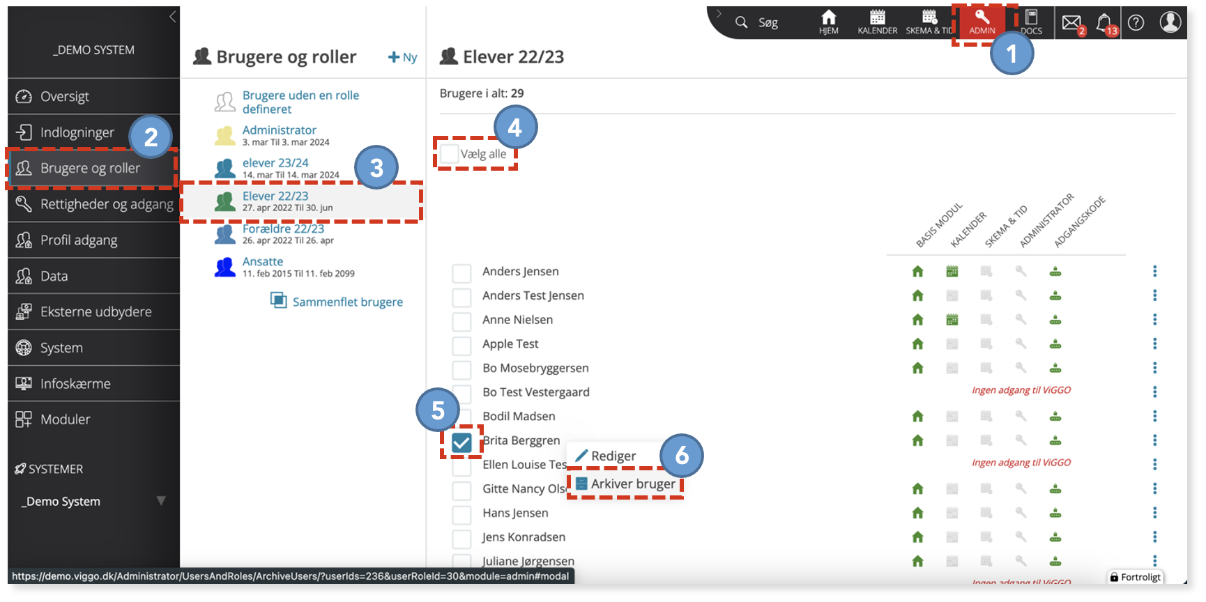The image size is (1206, 602).
Task: Open the DOCS icon in top bar
Action: click(1032, 22)
